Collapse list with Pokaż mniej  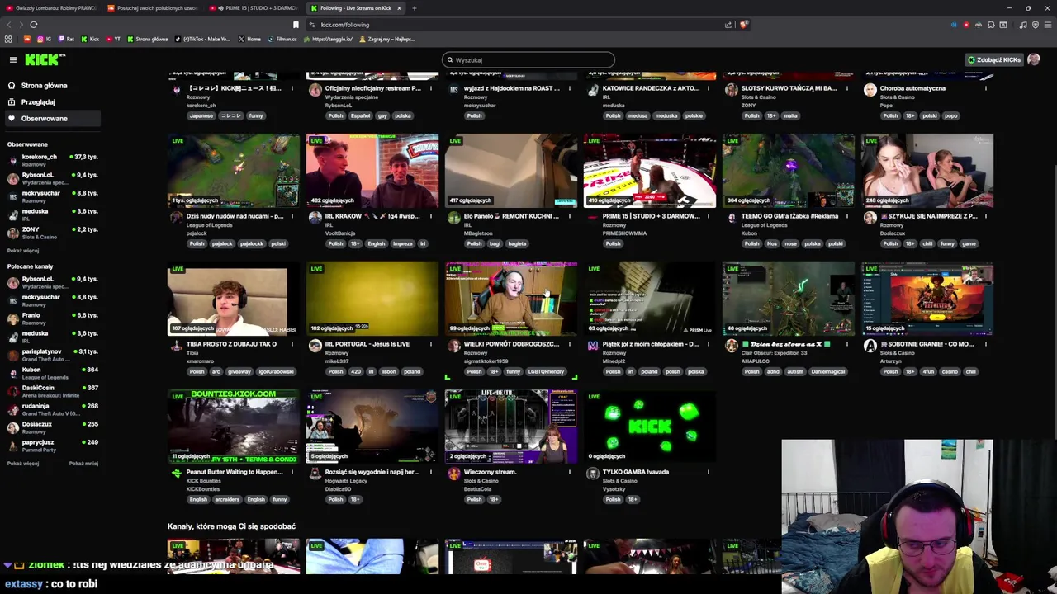83,464
